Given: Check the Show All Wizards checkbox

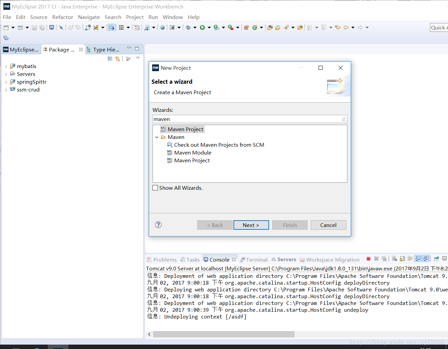Looking at the screenshot, I should click(x=155, y=188).
